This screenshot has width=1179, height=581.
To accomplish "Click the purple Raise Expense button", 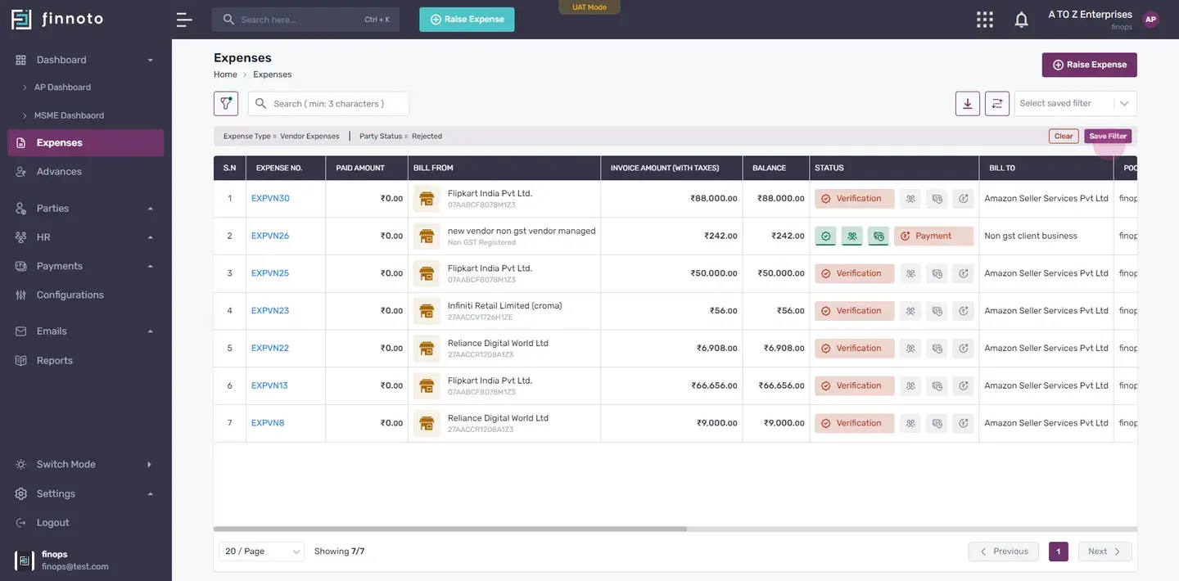I will [1090, 65].
